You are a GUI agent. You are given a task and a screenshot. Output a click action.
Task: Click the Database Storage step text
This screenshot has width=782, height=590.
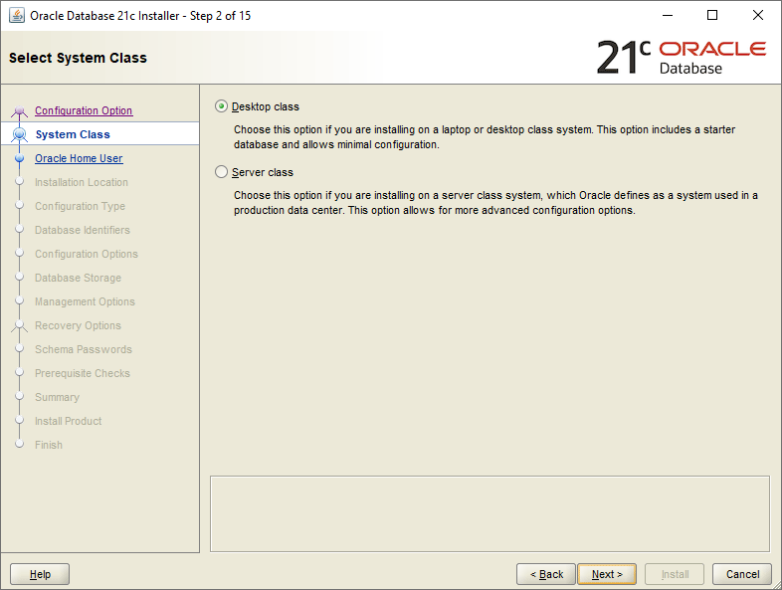pyautogui.click(x=78, y=279)
